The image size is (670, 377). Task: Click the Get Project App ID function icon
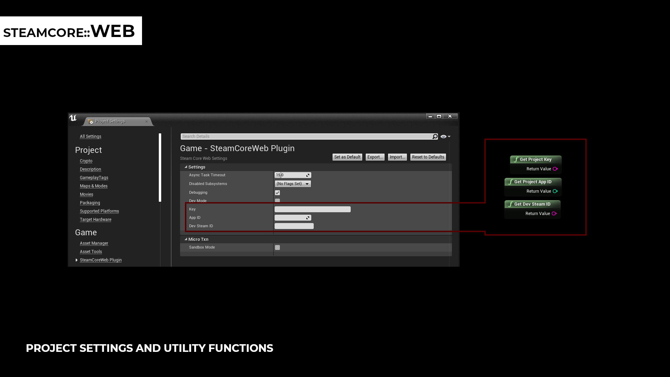pos(511,182)
